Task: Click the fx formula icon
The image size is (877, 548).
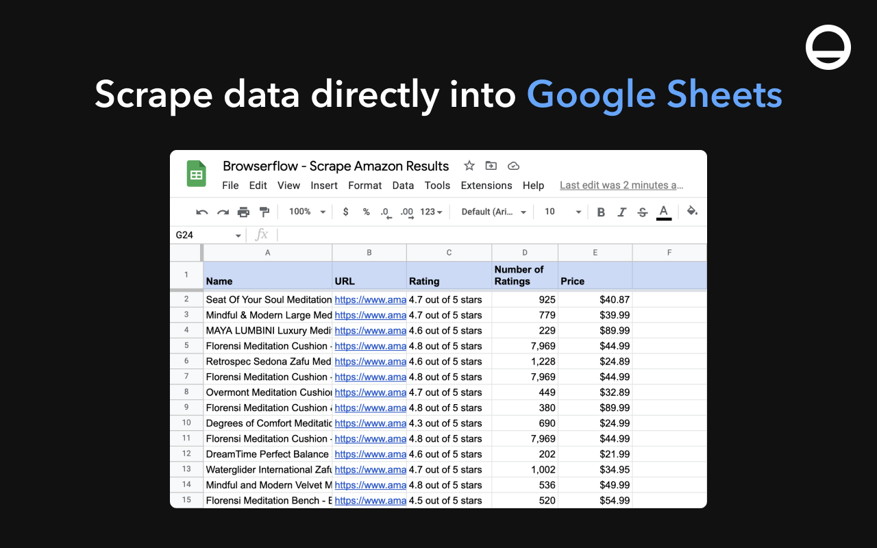Action: 262,235
